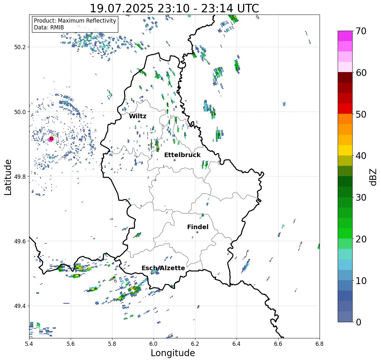This screenshot has width=381, height=361.
Task: Click the 6.6 longitude tick label
Action: click(x=278, y=344)
